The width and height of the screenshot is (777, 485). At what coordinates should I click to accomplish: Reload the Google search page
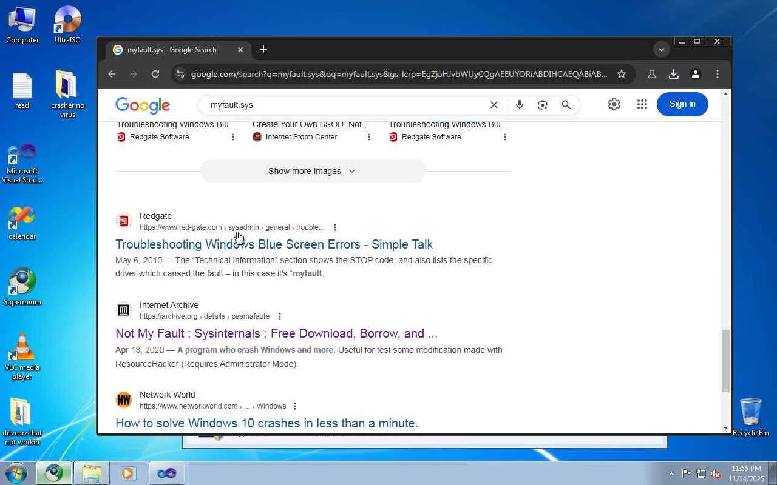tap(155, 74)
